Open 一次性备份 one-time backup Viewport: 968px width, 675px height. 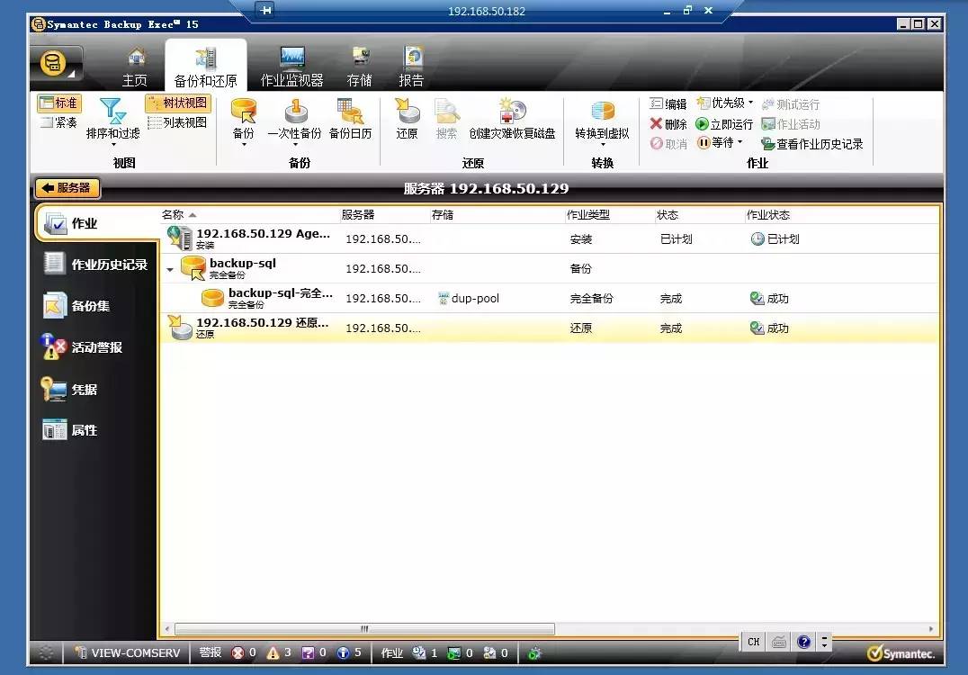[294, 118]
